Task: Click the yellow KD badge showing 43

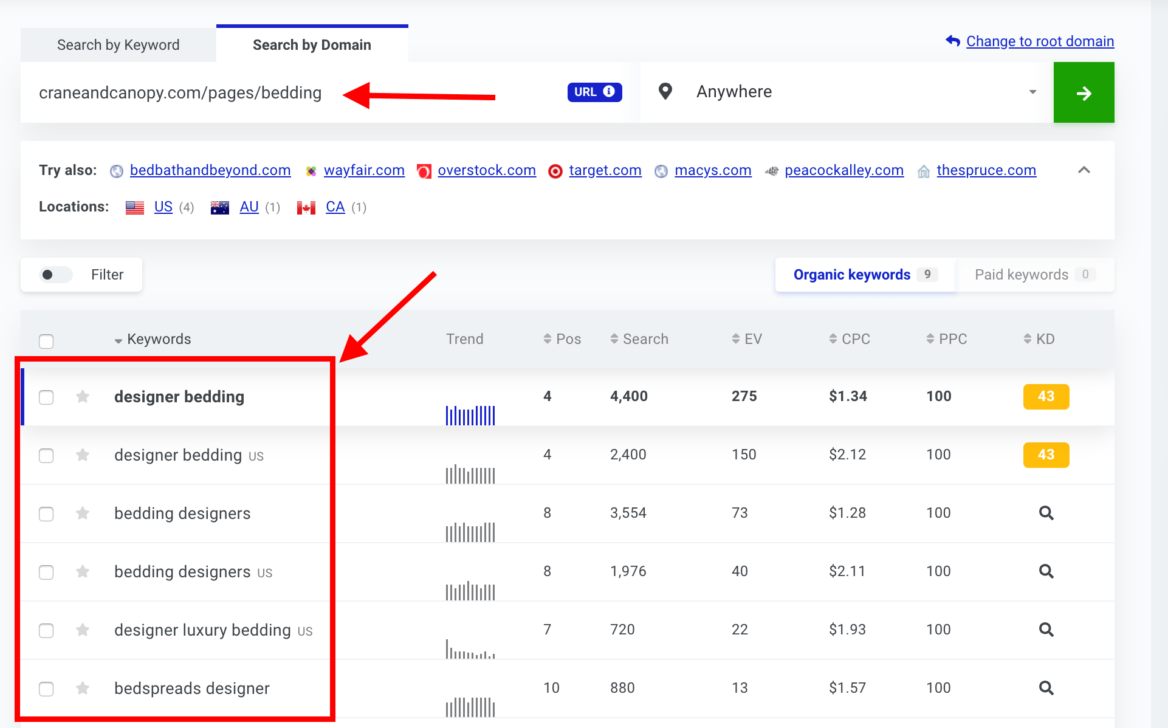Action: tap(1046, 397)
